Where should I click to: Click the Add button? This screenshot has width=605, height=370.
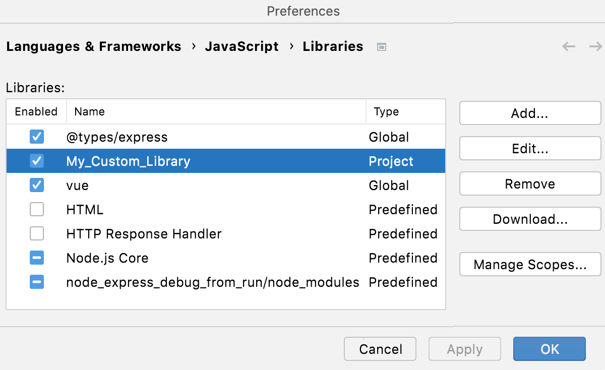click(x=530, y=113)
